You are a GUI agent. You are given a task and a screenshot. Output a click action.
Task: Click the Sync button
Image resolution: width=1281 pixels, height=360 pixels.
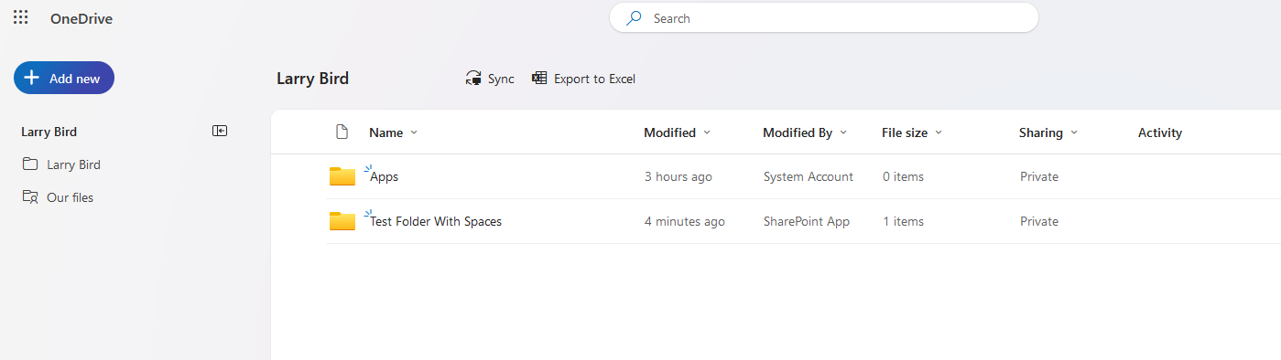(490, 79)
